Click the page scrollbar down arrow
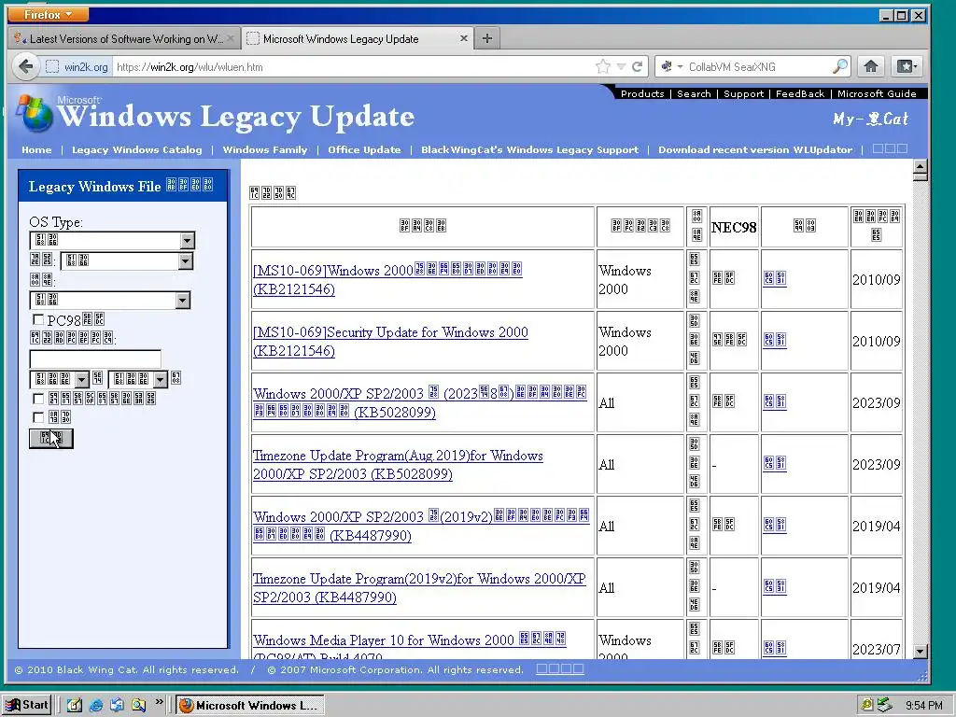The height and width of the screenshot is (717, 956). coord(921,651)
